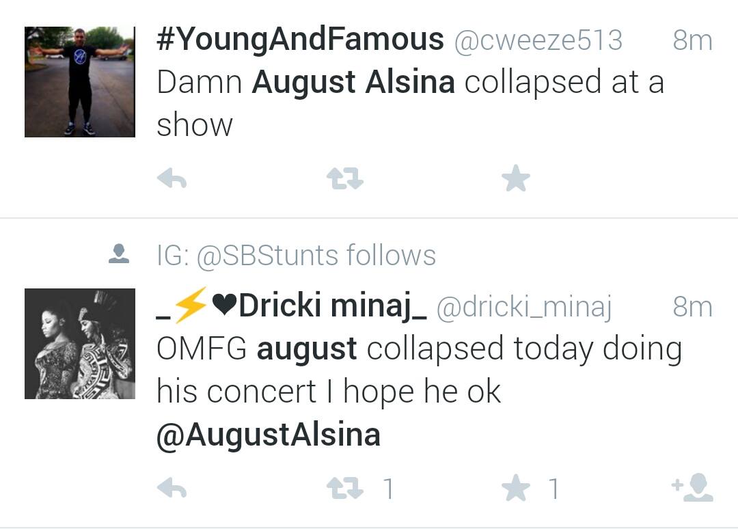This screenshot has height=529, width=738.
Task: Open the #YoungAndFamous profile picture
Action: (x=80, y=82)
